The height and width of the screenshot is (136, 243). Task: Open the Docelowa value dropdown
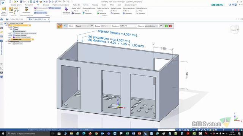136,26
